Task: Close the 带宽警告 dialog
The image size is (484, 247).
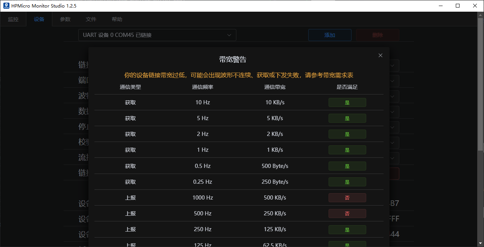Action: click(x=381, y=55)
